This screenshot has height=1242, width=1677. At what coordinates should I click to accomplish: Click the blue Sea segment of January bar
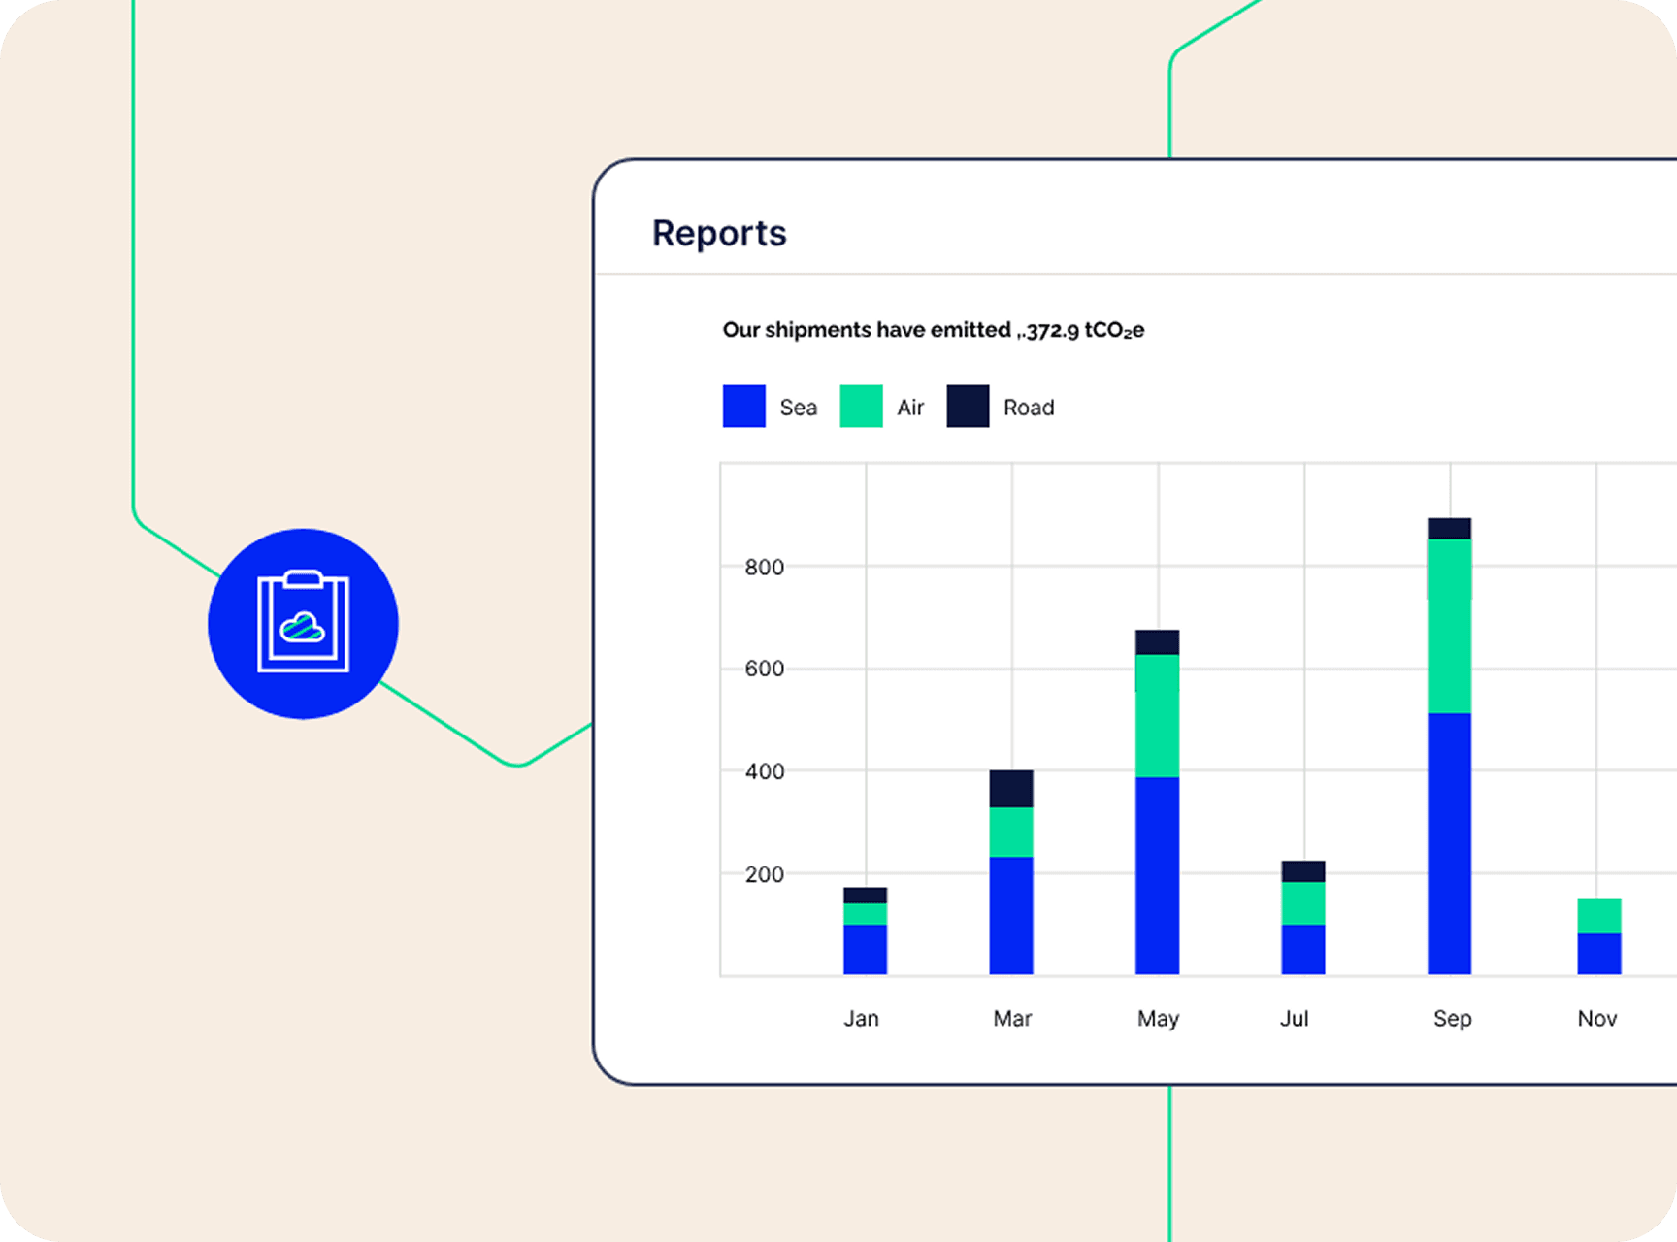[865, 949]
